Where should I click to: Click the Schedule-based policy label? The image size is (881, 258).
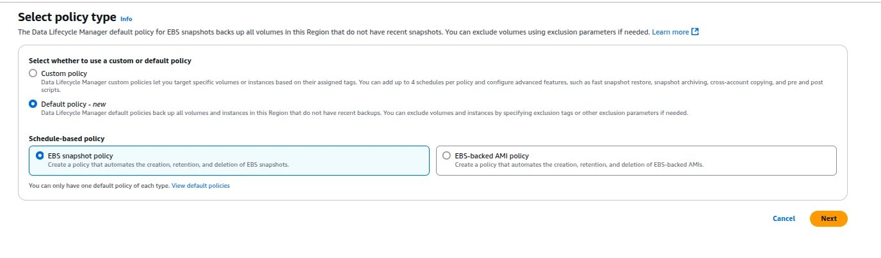pyautogui.click(x=67, y=139)
